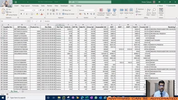Toggle Center alignment in Alignment group
The width and height of the screenshot is (178, 100).
click(51, 14)
